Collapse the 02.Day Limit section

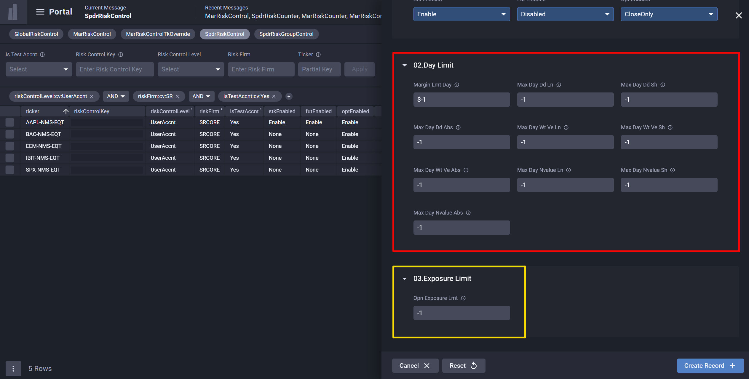[405, 65]
